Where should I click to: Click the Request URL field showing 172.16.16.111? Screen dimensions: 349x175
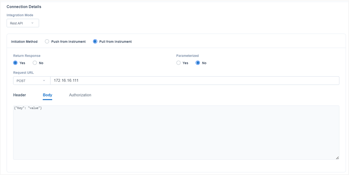tap(195, 81)
